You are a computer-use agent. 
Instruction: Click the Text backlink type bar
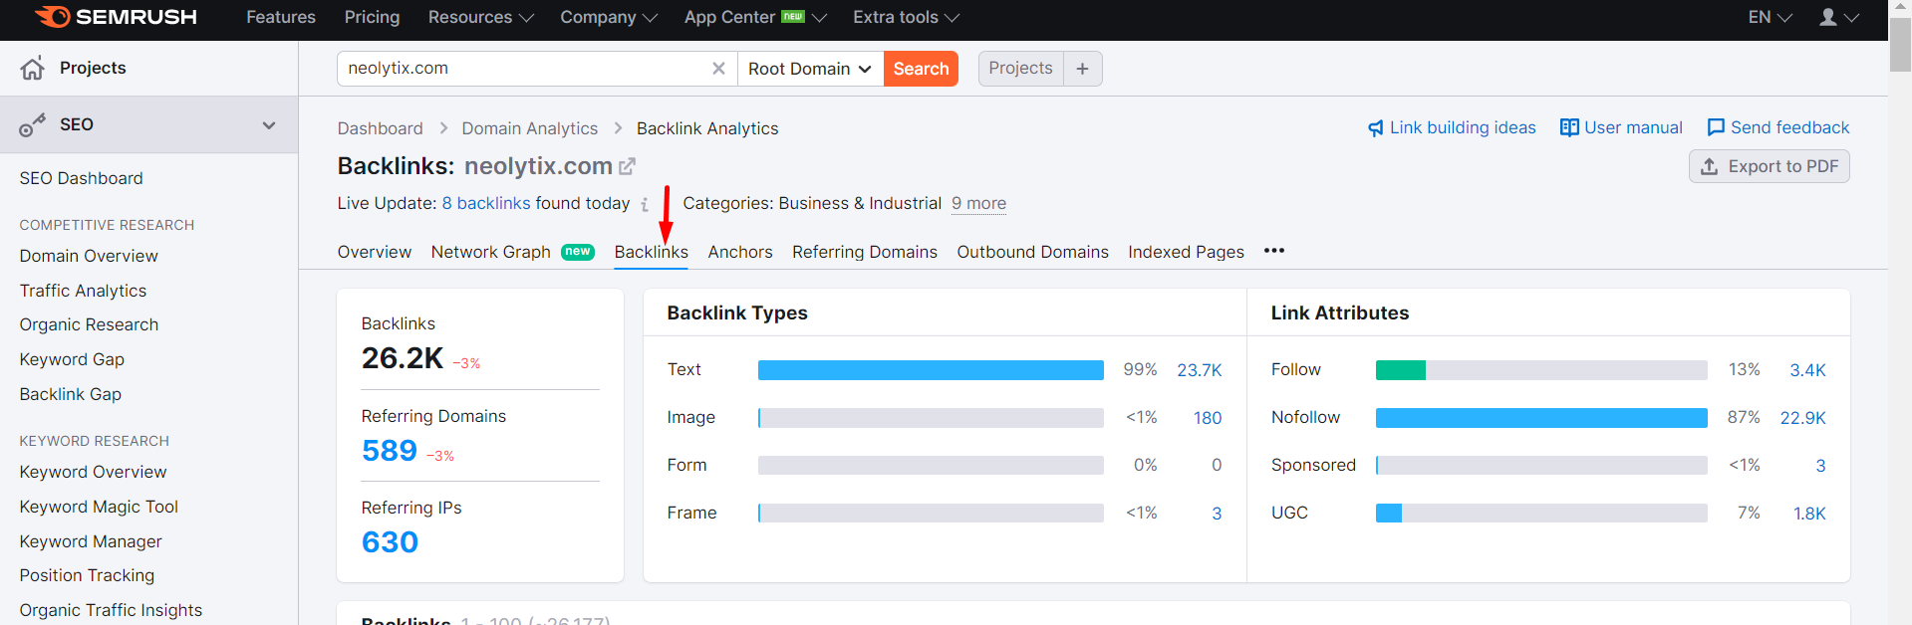coord(931,370)
